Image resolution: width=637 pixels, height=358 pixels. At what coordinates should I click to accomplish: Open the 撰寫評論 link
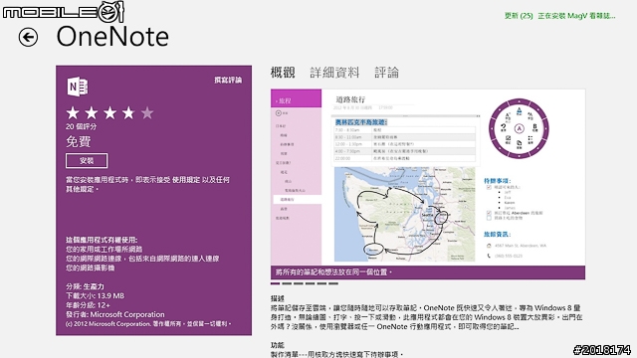[x=228, y=80]
